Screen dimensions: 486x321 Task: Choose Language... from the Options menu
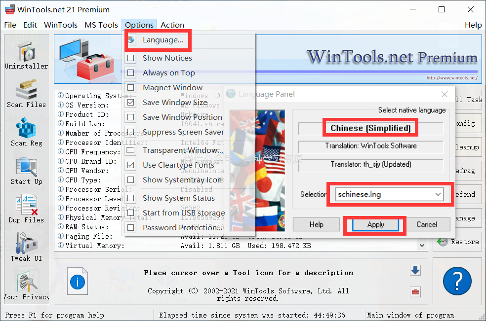pos(163,39)
